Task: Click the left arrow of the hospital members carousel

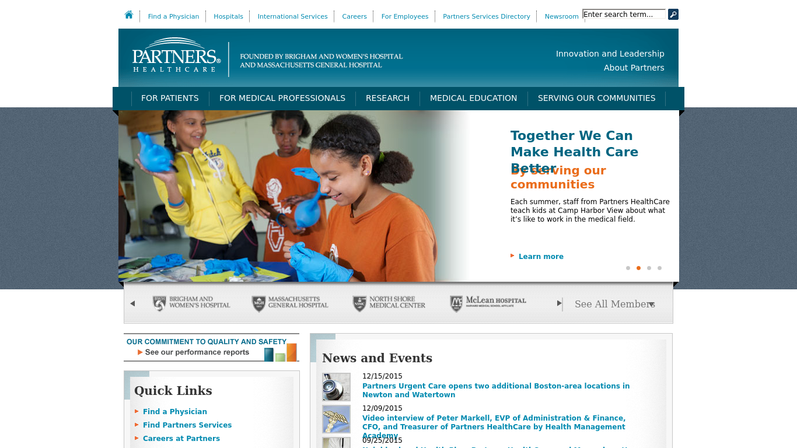Action: tap(132, 303)
